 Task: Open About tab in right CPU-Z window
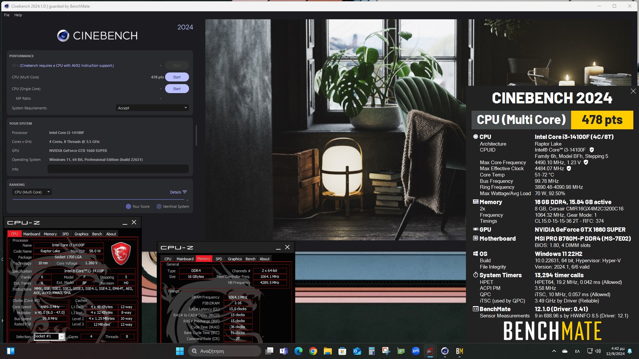click(x=265, y=259)
